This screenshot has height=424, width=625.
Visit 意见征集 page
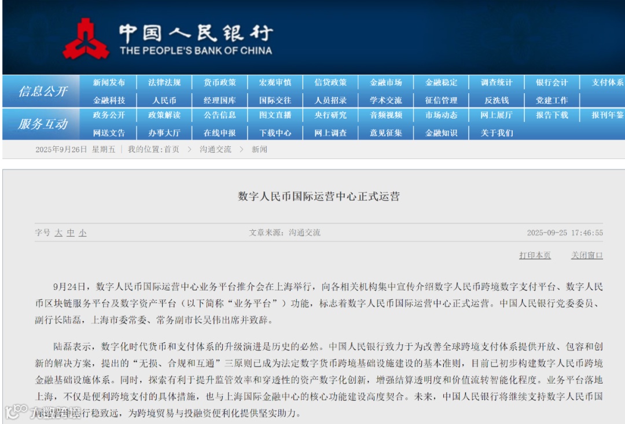click(386, 133)
